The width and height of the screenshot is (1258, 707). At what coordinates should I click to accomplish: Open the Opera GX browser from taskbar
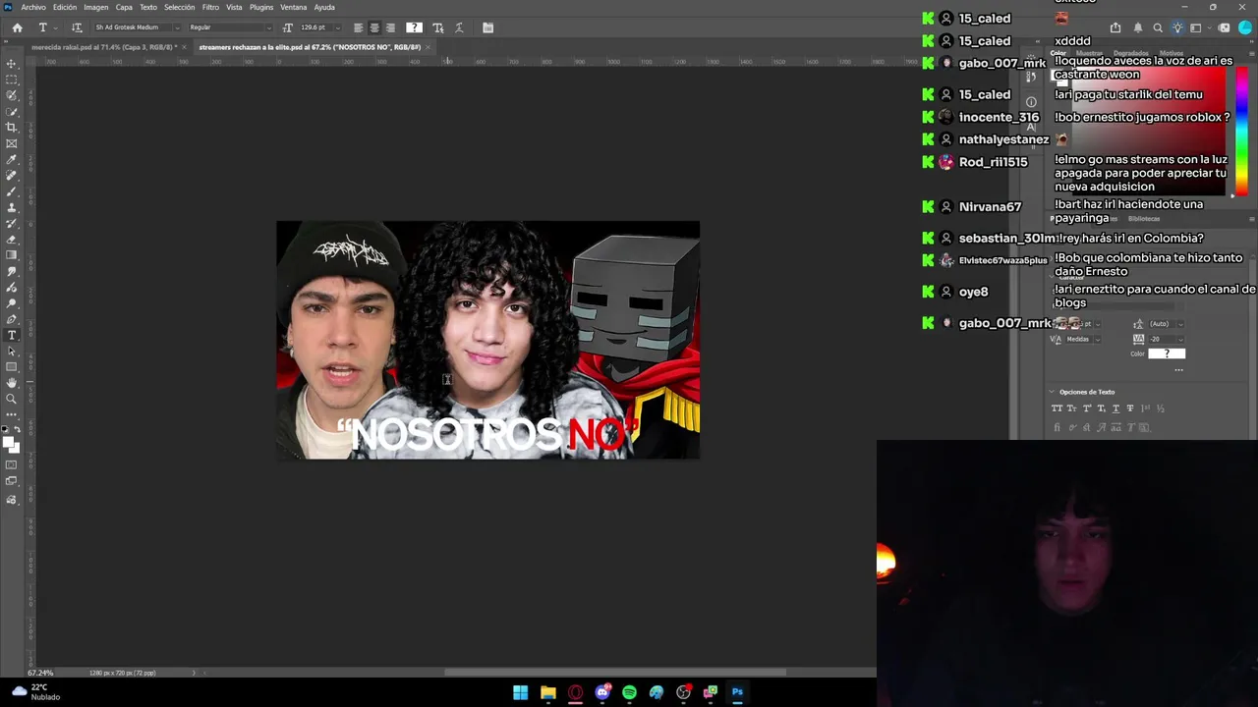(575, 692)
